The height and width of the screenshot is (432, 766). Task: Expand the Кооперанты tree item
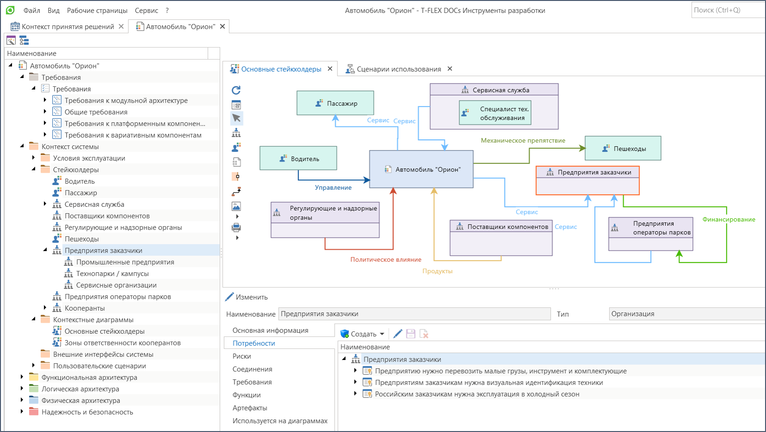click(x=45, y=308)
